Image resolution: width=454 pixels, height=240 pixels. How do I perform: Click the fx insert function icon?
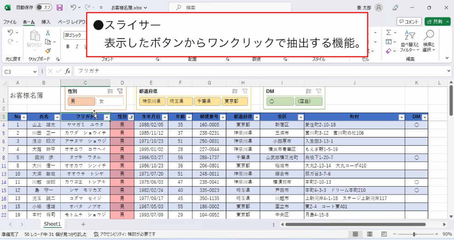(x=68, y=71)
